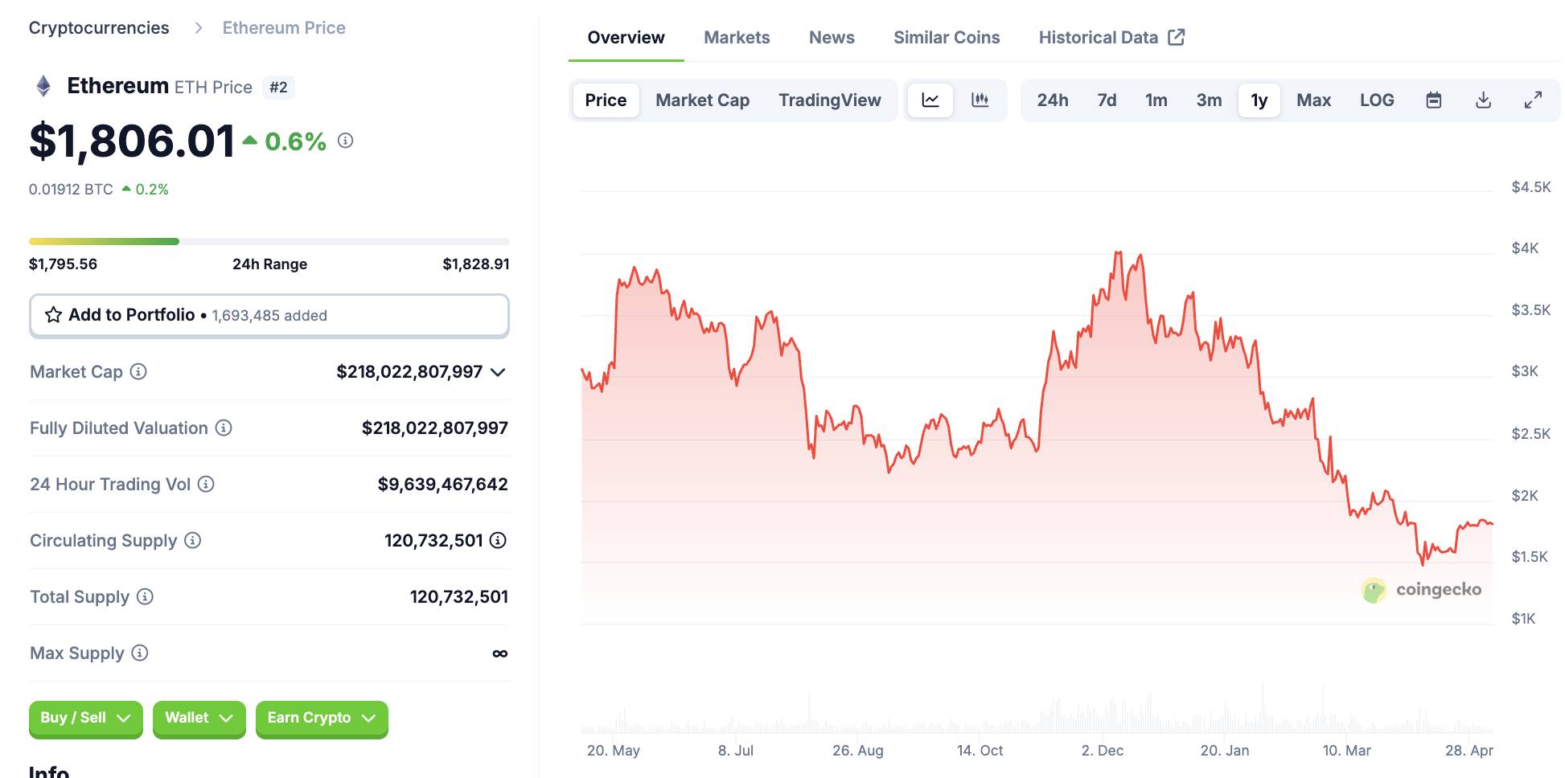The image size is (1565, 778).
Task: Open the calendar date range picker
Action: click(1433, 100)
